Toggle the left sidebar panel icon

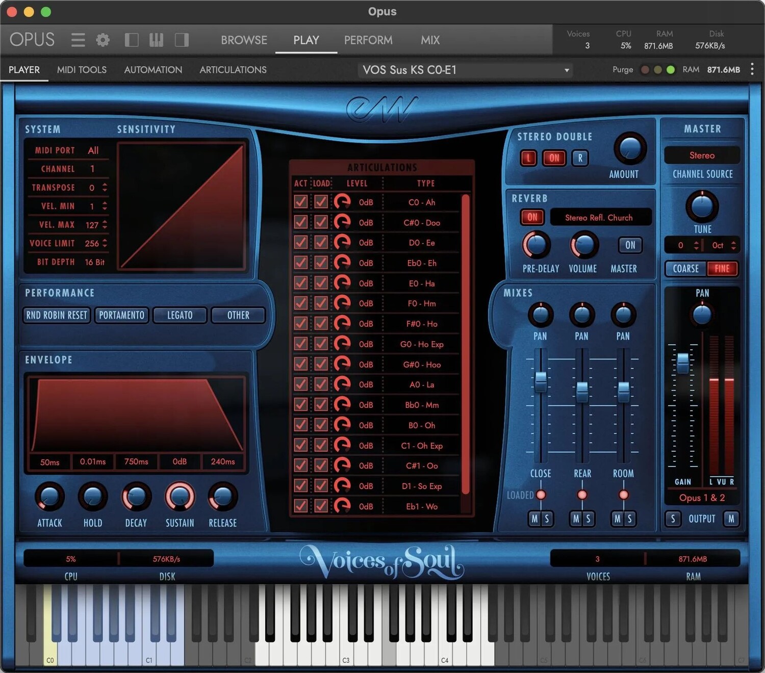pos(132,40)
